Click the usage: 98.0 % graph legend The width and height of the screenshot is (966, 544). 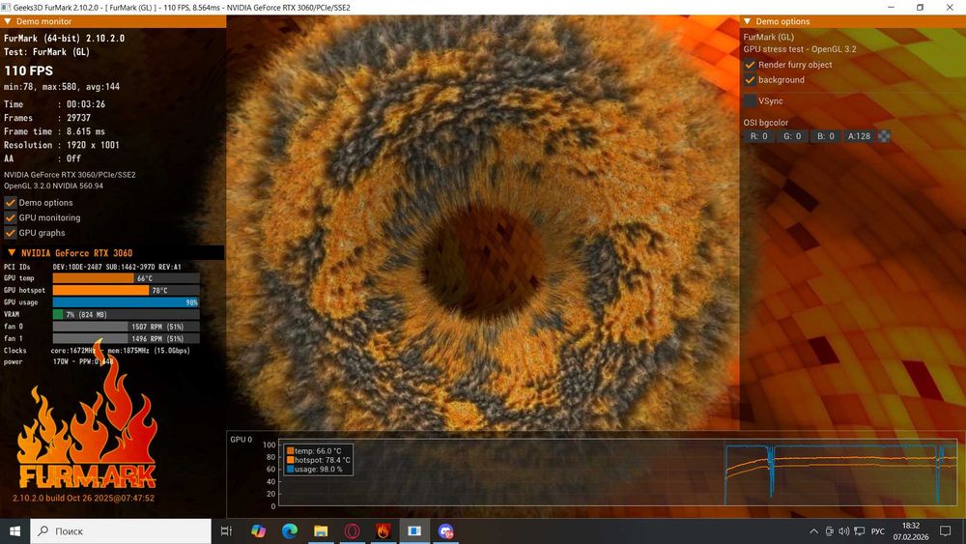(314, 470)
